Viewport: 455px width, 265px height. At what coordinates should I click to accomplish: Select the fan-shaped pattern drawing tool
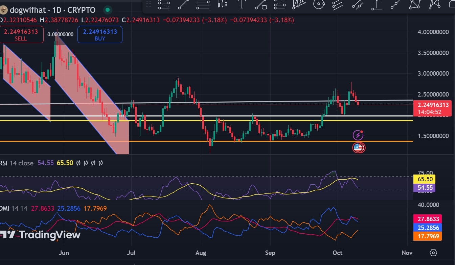coord(299,4)
